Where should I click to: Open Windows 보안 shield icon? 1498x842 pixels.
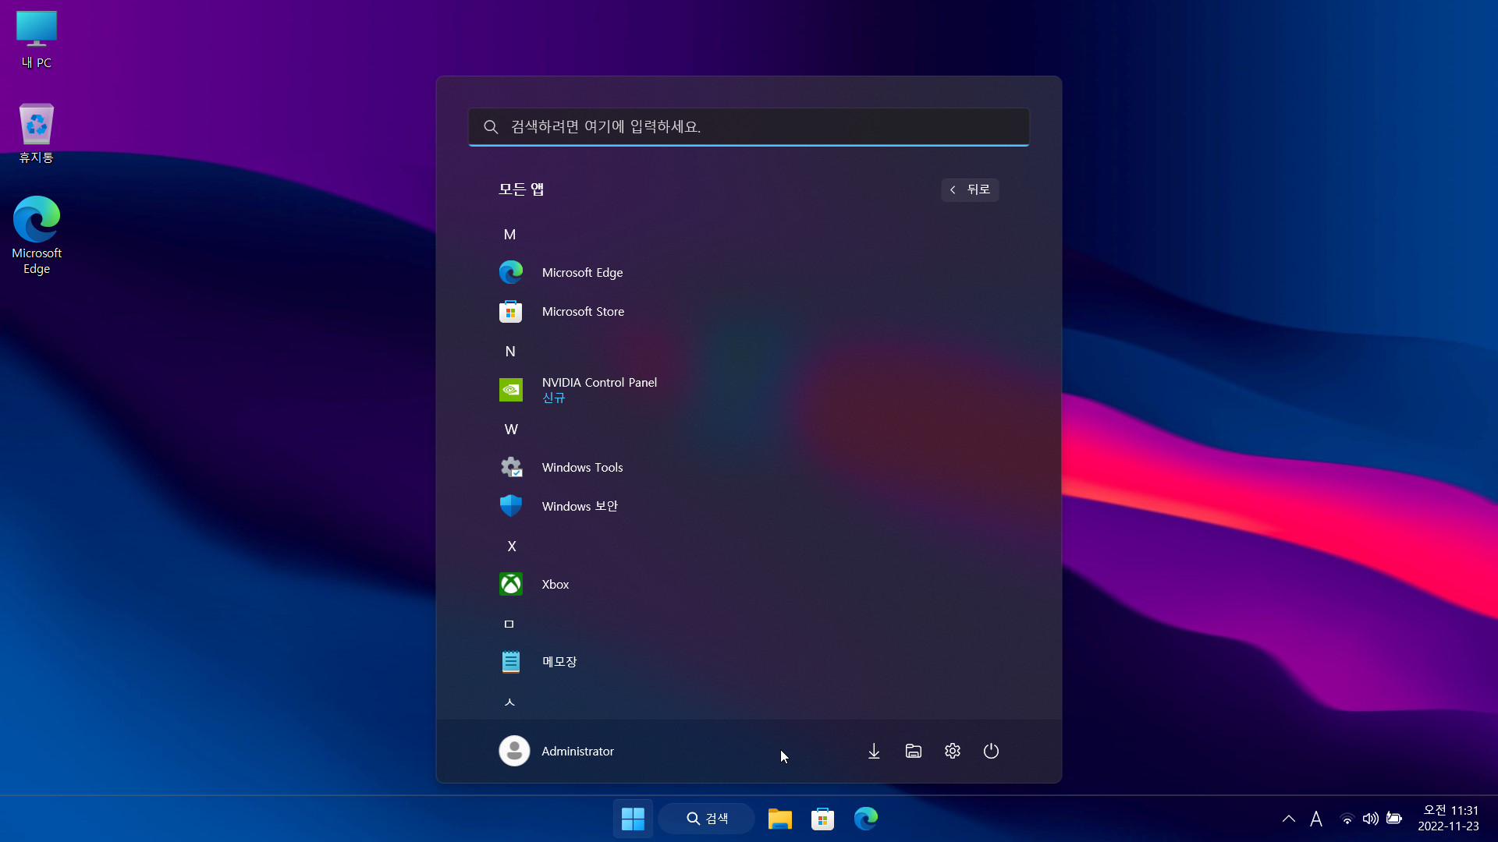click(x=511, y=506)
